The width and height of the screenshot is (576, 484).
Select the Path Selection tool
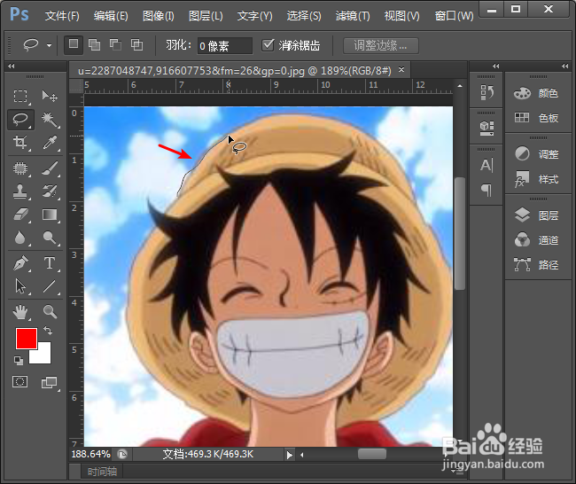click(x=20, y=286)
